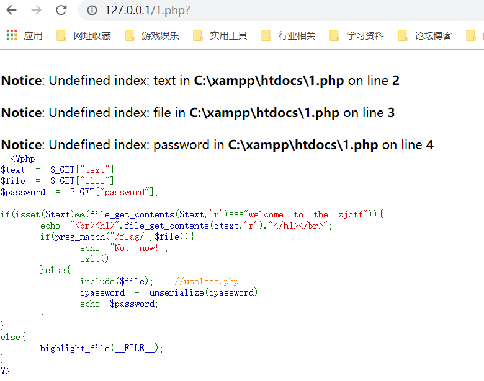The height and width of the screenshot is (381, 484).
Task: Click the 论坛博客 bookmark folder
Action: [x=425, y=35]
